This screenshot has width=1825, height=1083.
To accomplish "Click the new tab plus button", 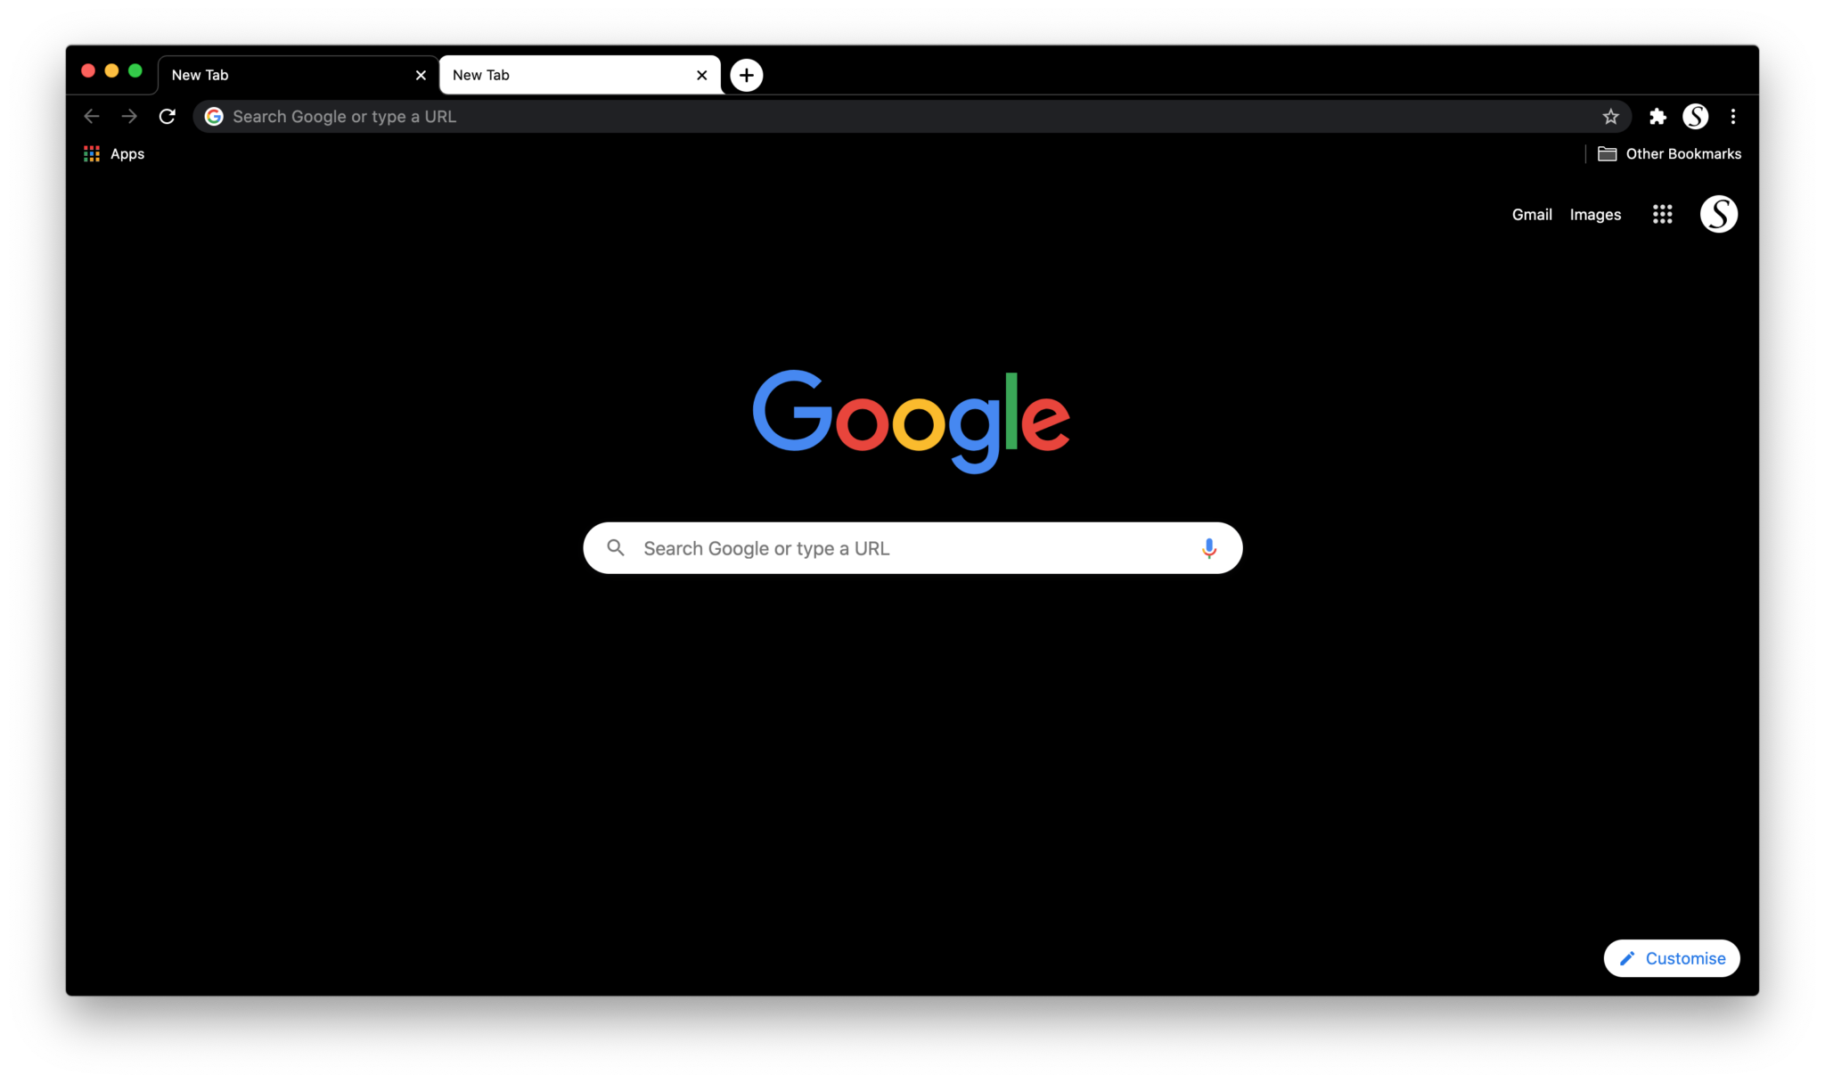I will pyautogui.click(x=746, y=75).
